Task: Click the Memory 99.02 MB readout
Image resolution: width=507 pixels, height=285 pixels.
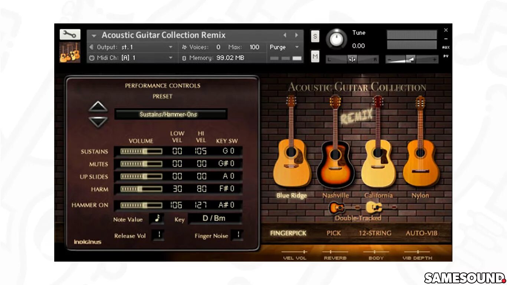Action: pyautogui.click(x=230, y=58)
